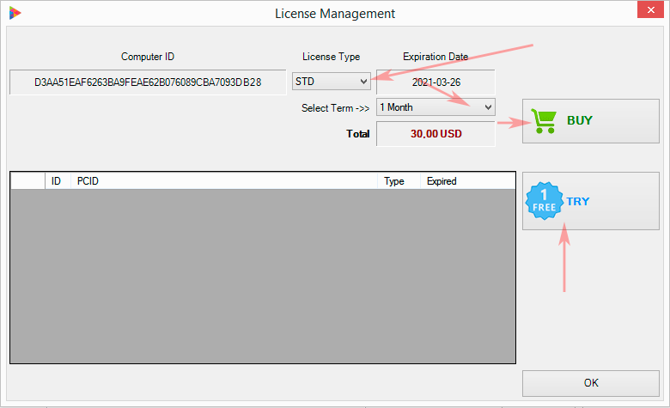670x408 pixels.
Task: Open the Select Term 1 Month dropdown
Action: click(435, 107)
